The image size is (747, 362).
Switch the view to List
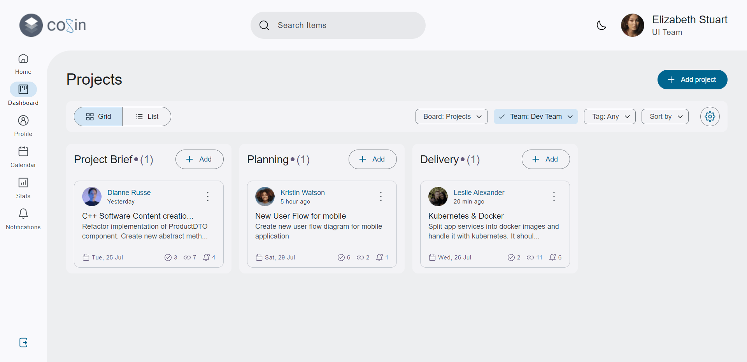147,117
